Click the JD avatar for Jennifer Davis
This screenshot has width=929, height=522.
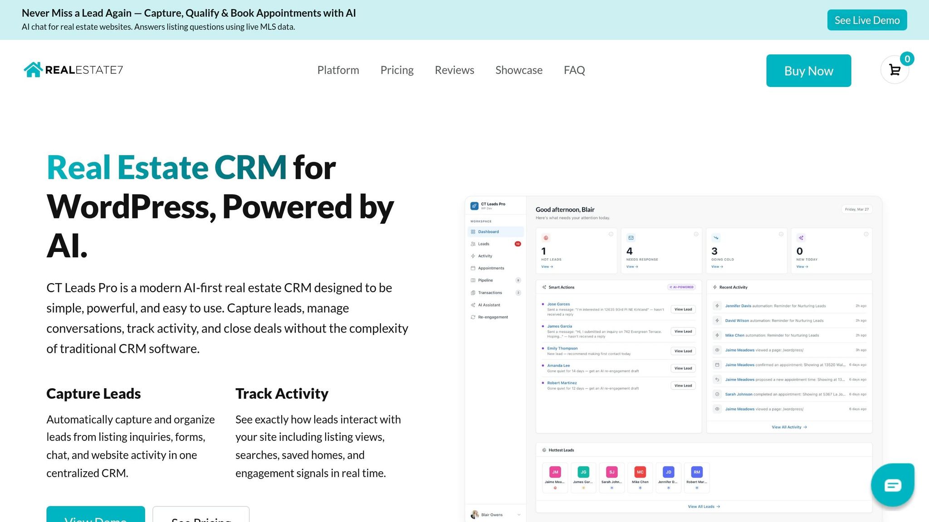[x=668, y=472]
